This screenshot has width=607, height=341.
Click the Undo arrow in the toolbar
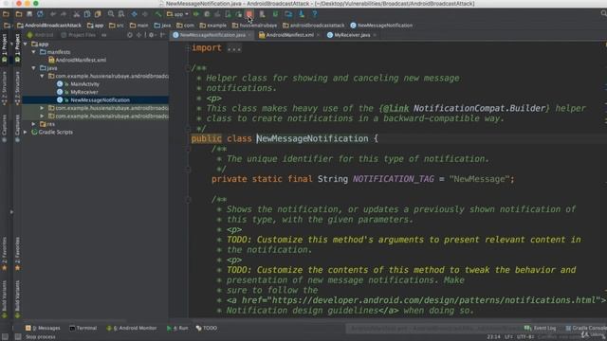tap(53, 14)
